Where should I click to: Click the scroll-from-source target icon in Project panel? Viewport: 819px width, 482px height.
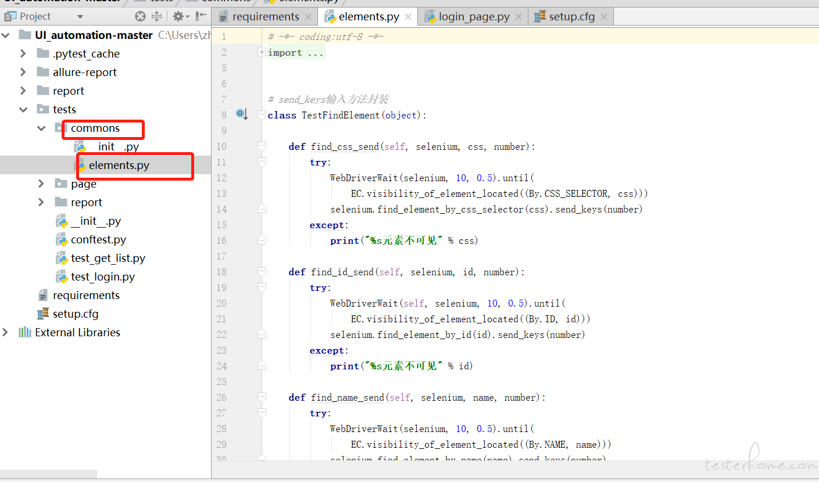pyautogui.click(x=140, y=16)
